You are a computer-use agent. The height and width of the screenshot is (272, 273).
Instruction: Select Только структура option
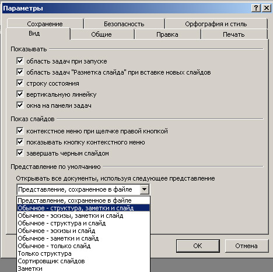tap(83, 253)
